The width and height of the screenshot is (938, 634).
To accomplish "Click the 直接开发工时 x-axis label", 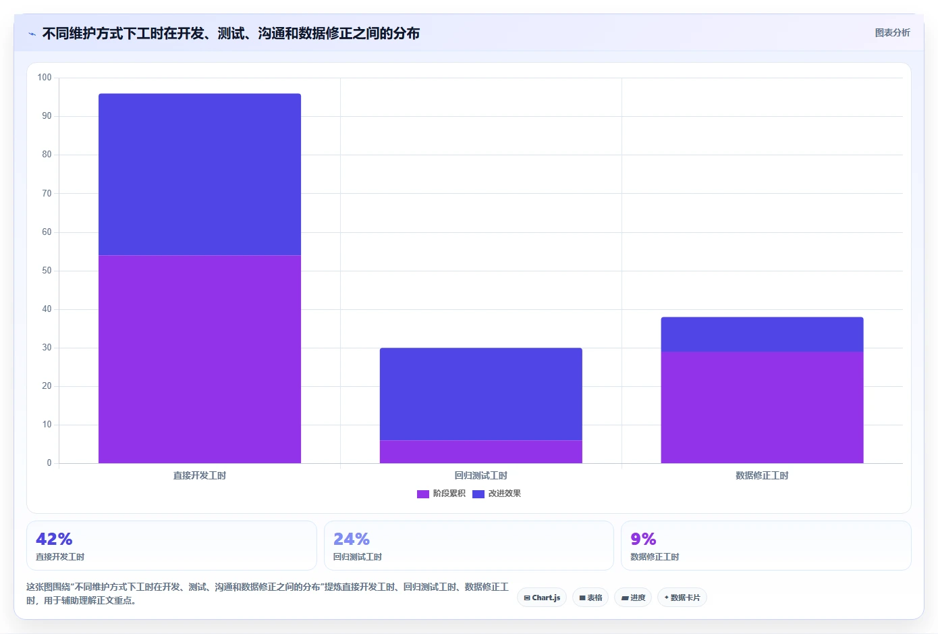I will coord(200,475).
